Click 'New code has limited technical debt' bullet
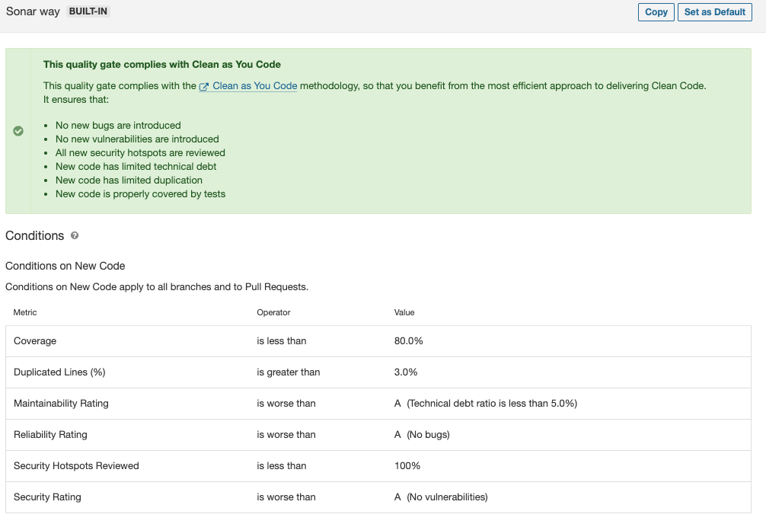The width and height of the screenshot is (766, 527). tap(136, 167)
